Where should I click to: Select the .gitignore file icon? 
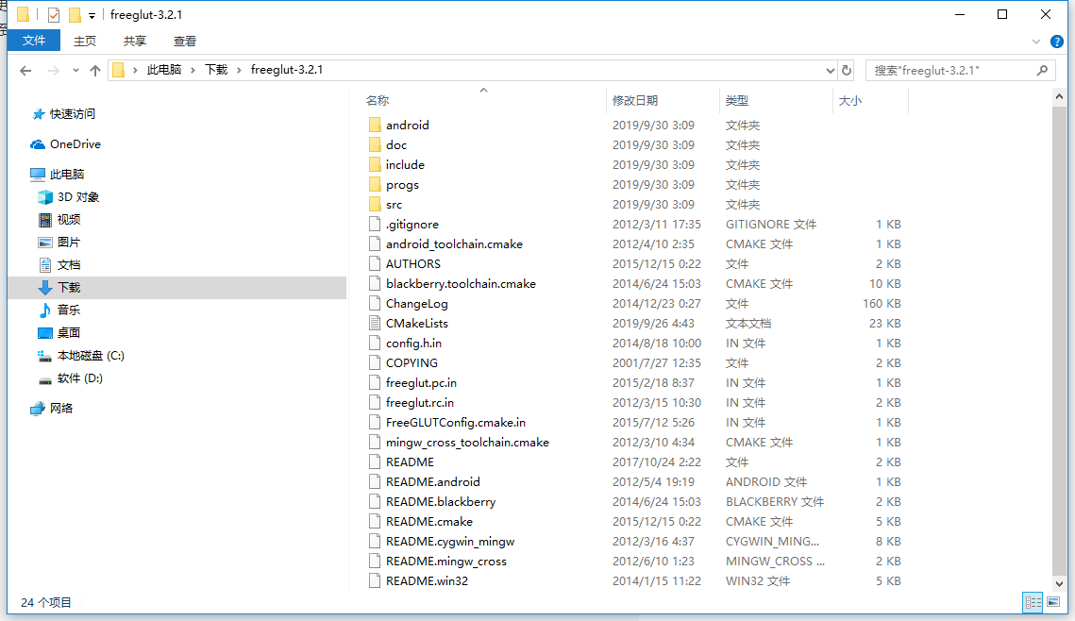point(375,224)
